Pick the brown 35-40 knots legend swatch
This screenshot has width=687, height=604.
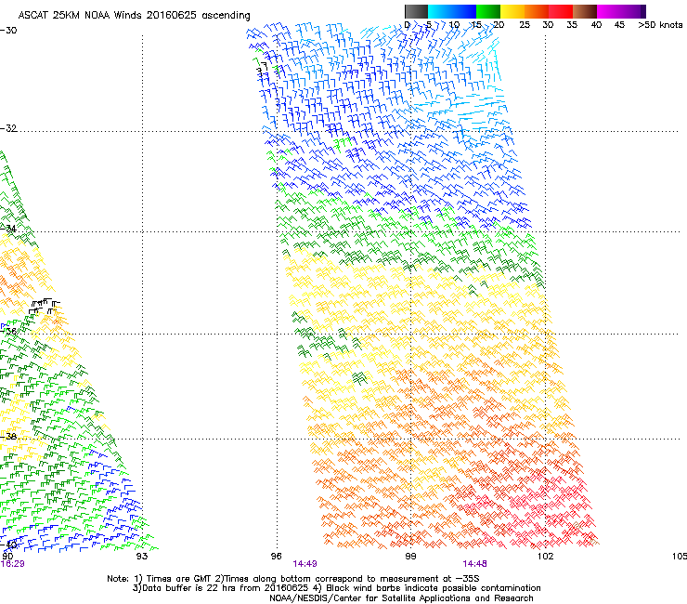(585, 11)
